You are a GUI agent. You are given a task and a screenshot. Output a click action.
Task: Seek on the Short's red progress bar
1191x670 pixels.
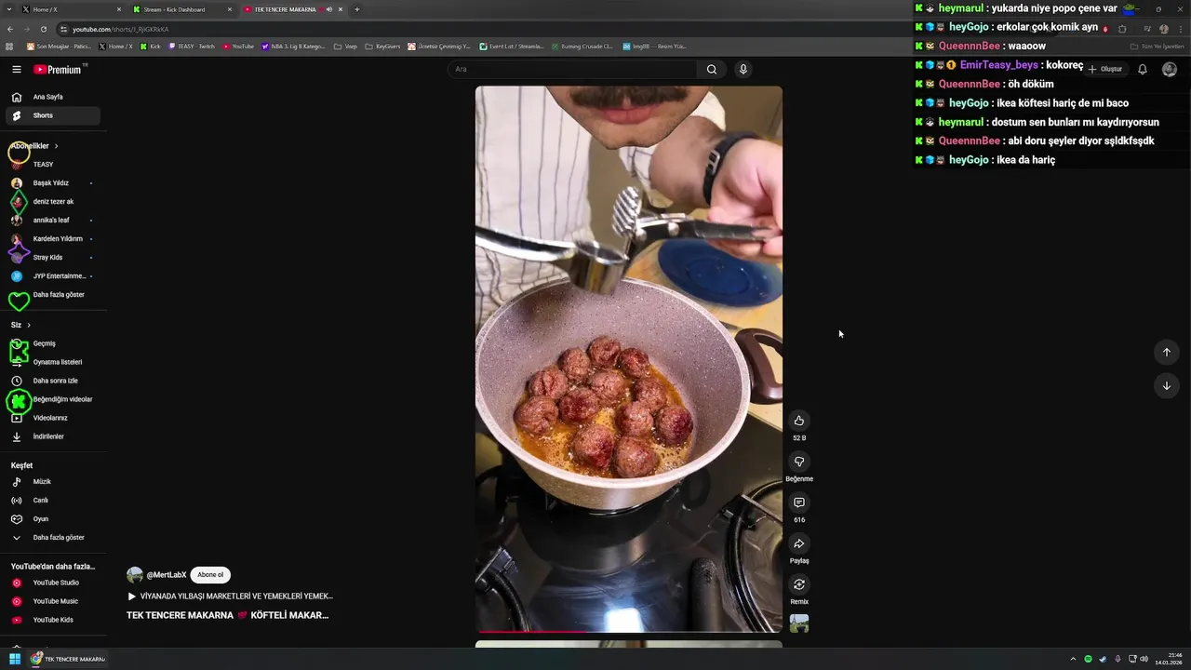(629, 632)
